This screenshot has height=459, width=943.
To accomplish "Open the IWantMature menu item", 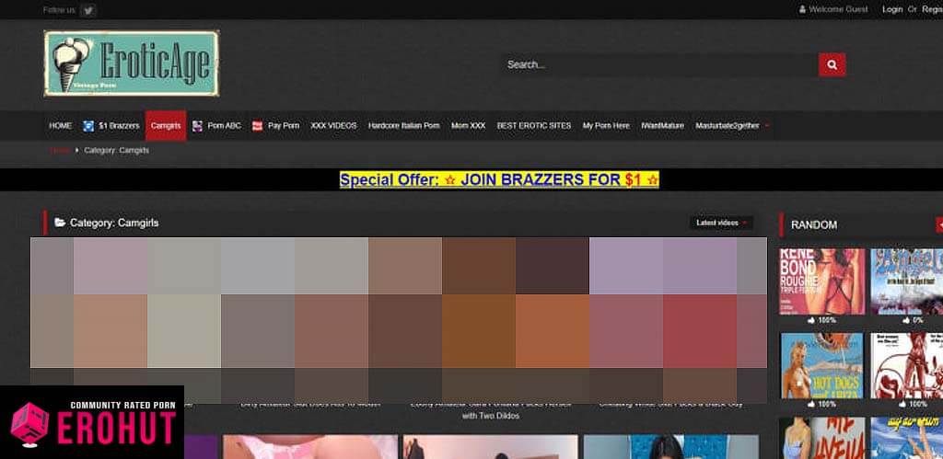I will (663, 126).
